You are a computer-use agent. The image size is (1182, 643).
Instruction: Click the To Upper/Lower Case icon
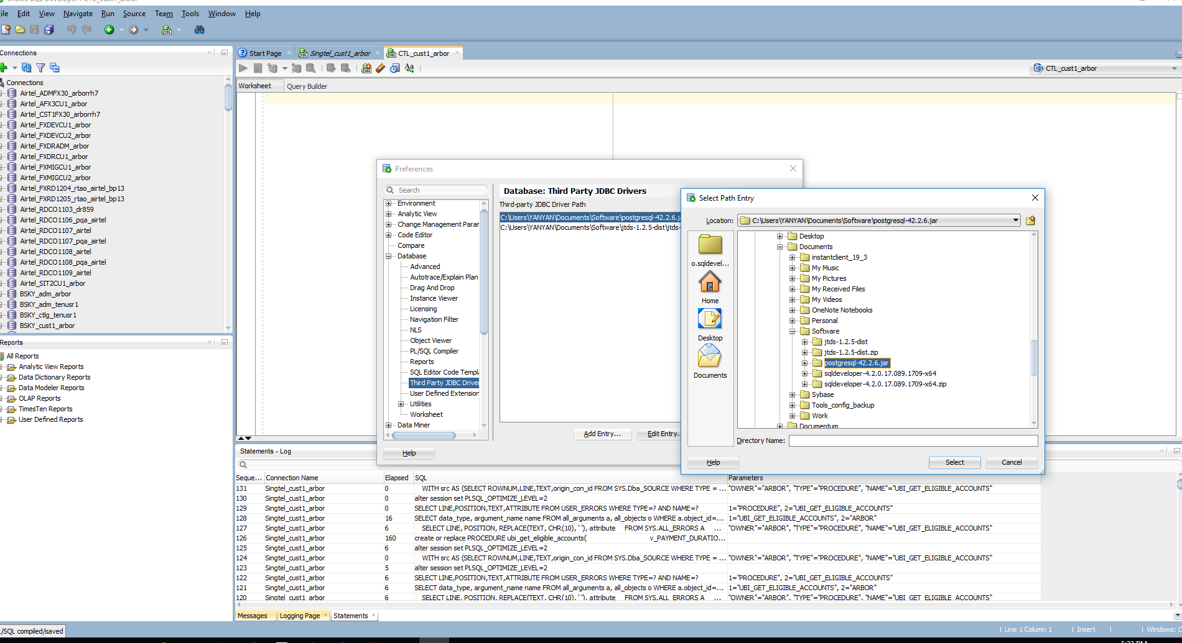(x=409, y=68)
